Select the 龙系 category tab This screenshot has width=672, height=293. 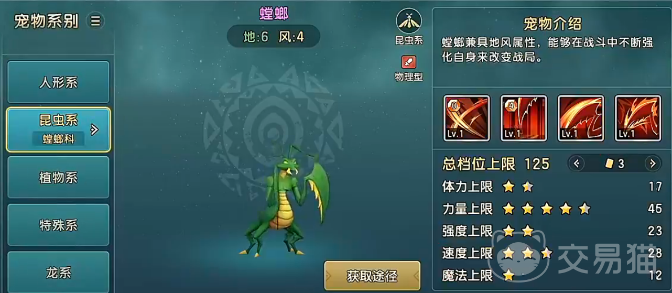pyautogui.click(x=58, y=272)
